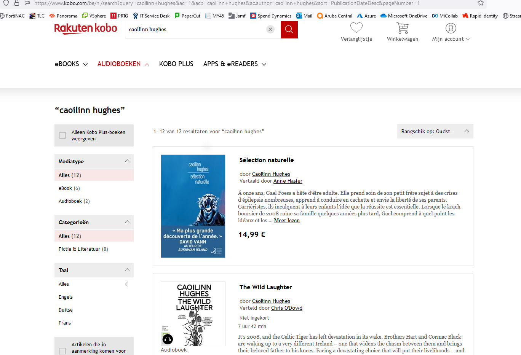This screenshot has height=355, width=521.
Task: Click the red search magnifier button
Action: tap(289, 30)
